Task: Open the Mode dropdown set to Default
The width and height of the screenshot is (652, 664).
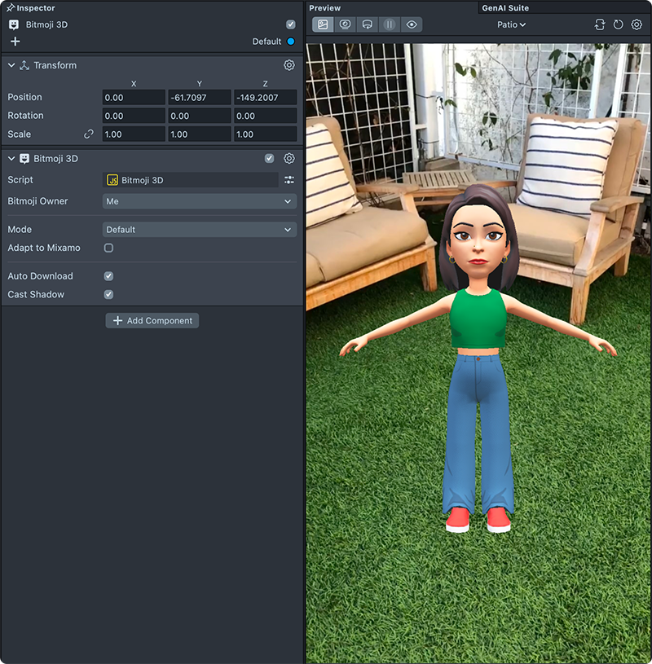Action: tap(199, 230)
